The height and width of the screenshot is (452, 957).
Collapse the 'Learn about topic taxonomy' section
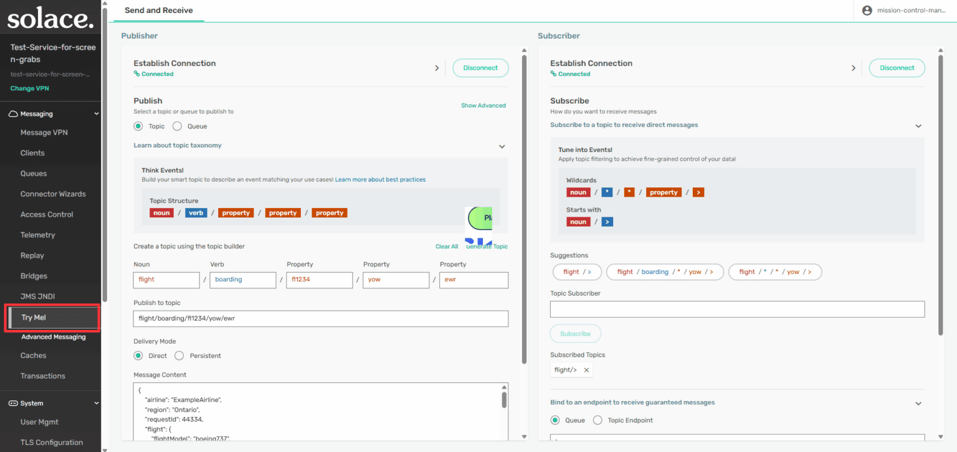[x=502, y=146]
